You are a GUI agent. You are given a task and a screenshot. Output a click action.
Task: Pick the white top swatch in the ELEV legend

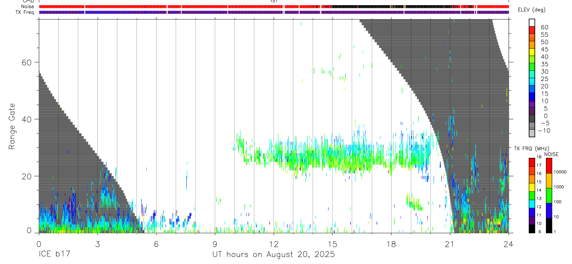pyautogui.click(x=532, y=22)
